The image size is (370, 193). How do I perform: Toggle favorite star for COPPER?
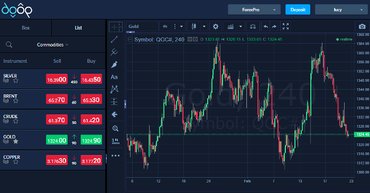[x=15, y=162]
